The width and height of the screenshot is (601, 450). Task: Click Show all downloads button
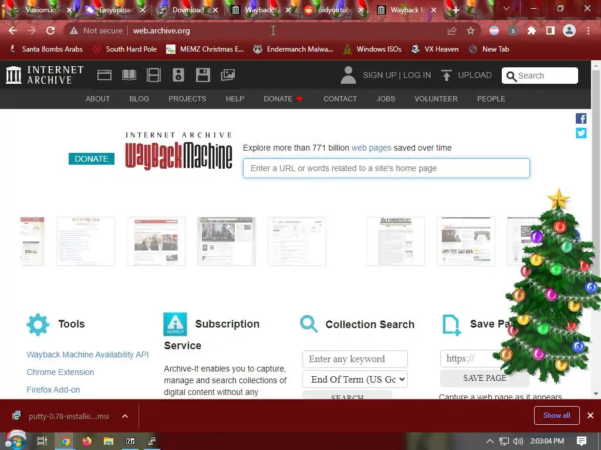(556, 415)
